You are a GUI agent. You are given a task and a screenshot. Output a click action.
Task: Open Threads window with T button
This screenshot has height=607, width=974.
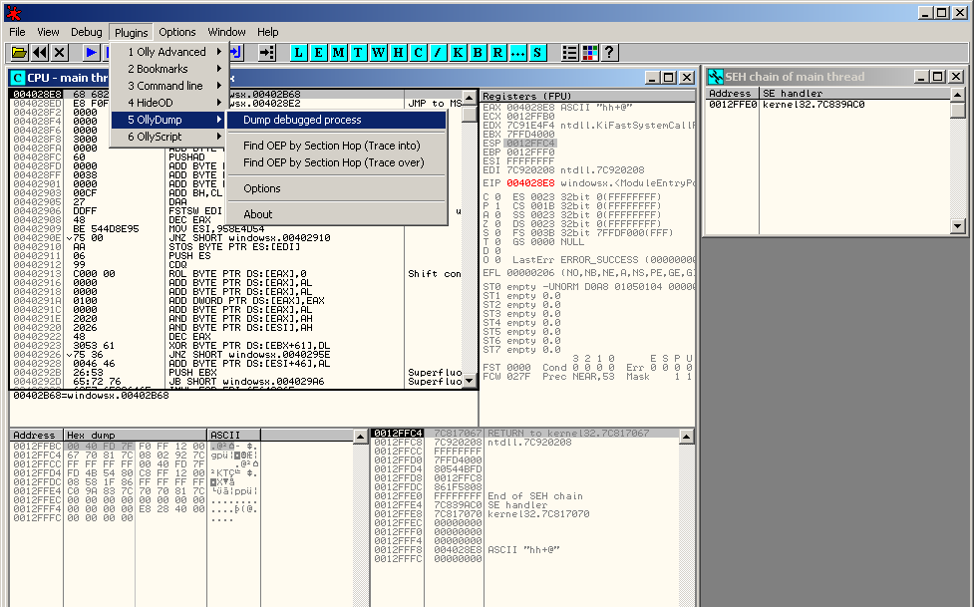coord(359,52)
